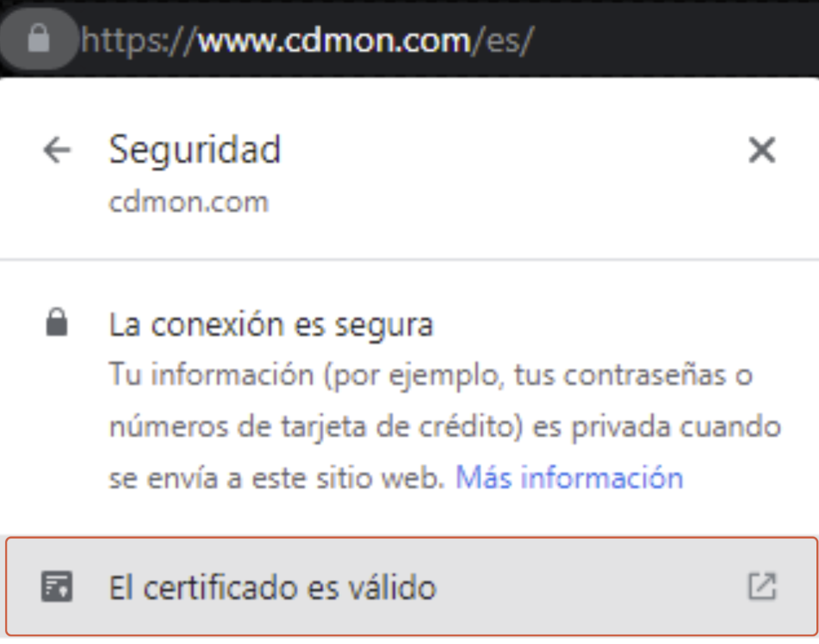Click the external-link icon on the certificate row
Viewport: 819px width, 644px height.
pyautogui.click(x=763, y=586)
